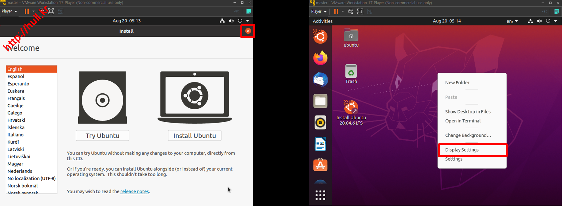This screenshot has height=206, width=562.
Task: Select Hrvatski in the language list
Action: pos(31,120)
